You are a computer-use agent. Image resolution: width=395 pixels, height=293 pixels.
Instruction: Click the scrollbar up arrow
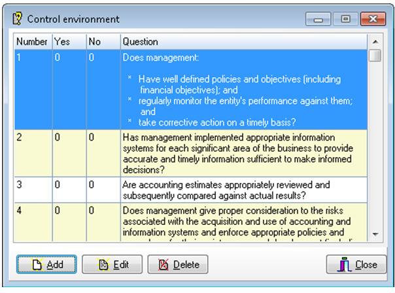[375, 42]
